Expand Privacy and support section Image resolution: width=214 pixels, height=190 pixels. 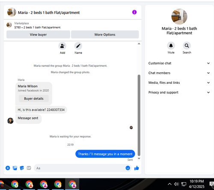coord(179,92)
